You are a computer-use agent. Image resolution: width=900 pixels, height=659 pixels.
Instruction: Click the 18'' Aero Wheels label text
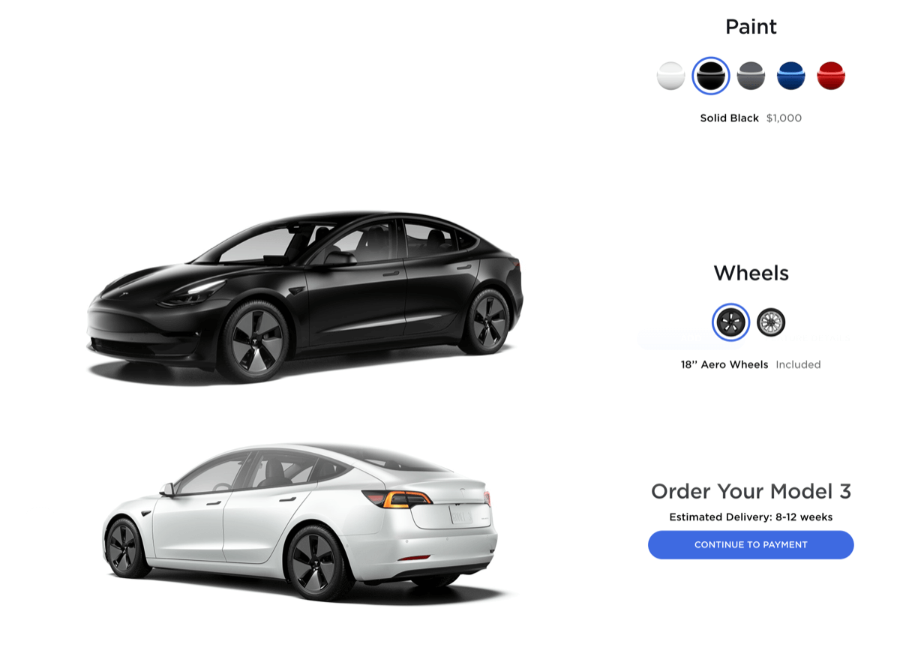(x=724, y=365)
